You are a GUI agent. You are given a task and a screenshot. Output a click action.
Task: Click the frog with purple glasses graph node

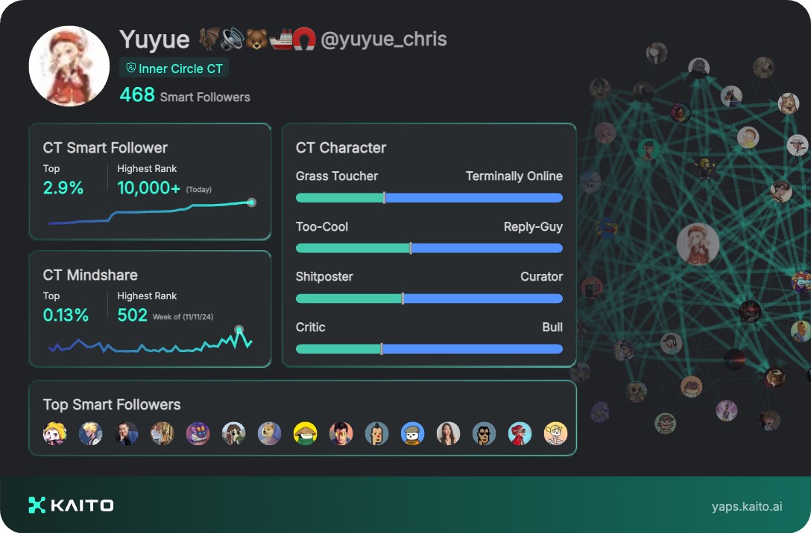click(691, 386)
